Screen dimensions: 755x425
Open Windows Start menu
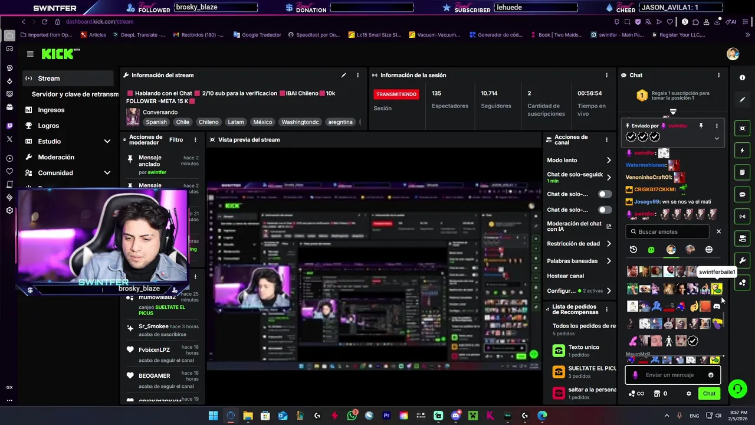tap(213, 416)
